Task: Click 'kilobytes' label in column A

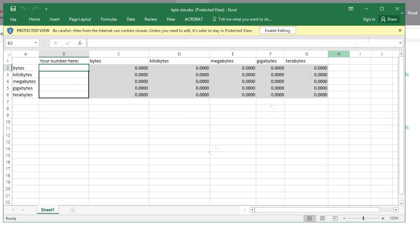Action: tap(23, 75)
